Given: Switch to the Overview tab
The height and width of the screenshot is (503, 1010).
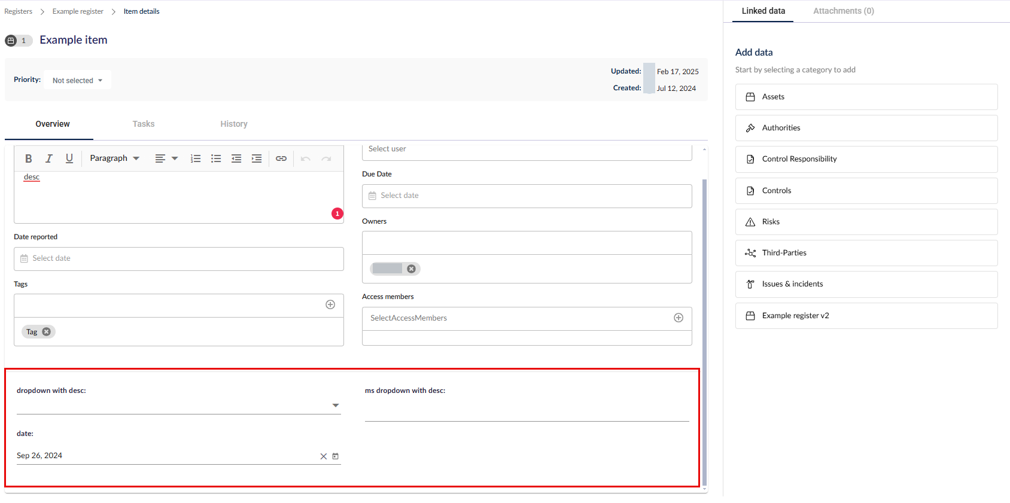Looking at the screenshot, I should pyautogui.click(x=53, y=124).
